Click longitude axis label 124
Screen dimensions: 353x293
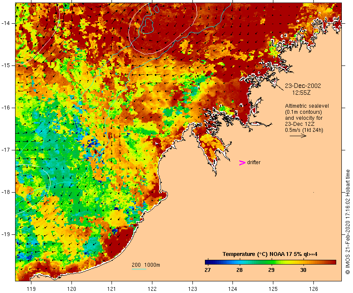(x=233, y=289)
